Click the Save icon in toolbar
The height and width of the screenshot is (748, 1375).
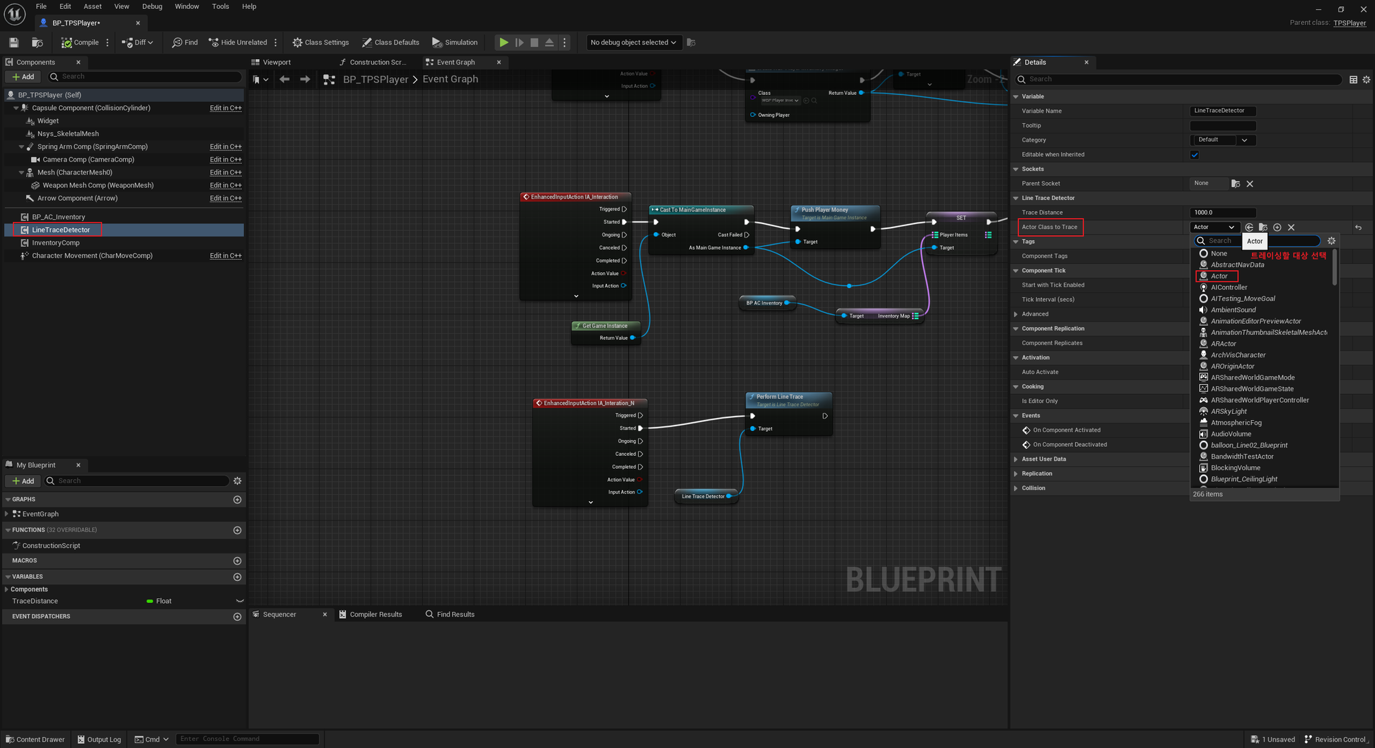[14, 43]
